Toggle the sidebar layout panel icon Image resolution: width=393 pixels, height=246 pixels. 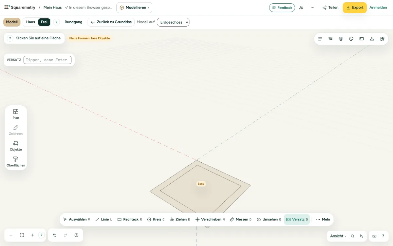coord(362,39)
